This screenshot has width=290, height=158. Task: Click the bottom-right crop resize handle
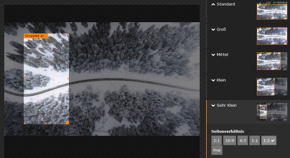pos(67,123)
